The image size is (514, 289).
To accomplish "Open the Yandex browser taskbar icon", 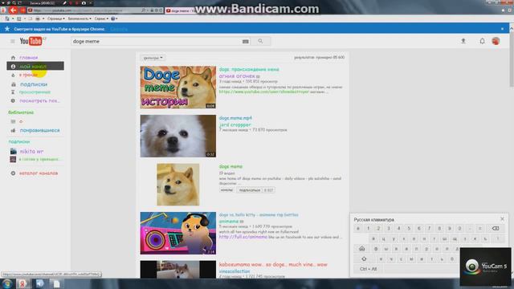I will tap(22, 283).
